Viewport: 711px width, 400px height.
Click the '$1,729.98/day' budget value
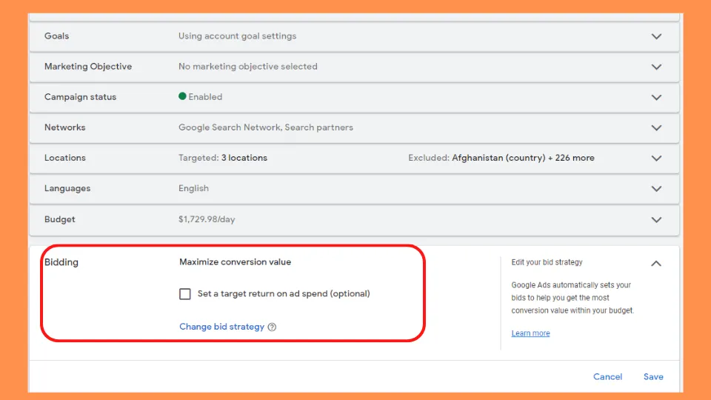tap(207, 219)
